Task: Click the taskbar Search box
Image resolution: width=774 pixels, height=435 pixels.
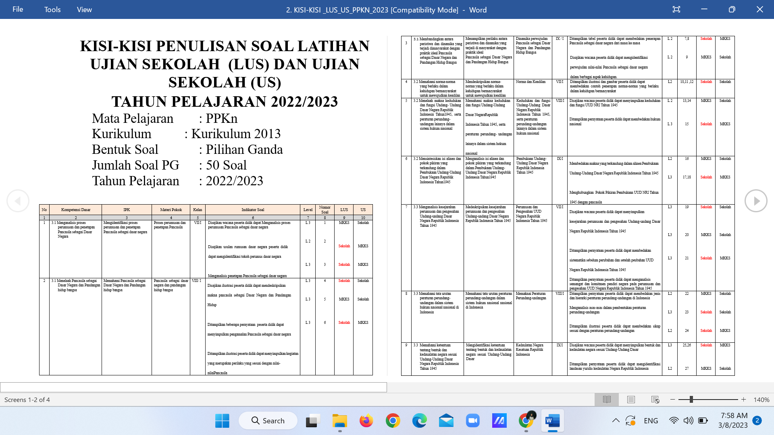Action: tap(268, 421)
